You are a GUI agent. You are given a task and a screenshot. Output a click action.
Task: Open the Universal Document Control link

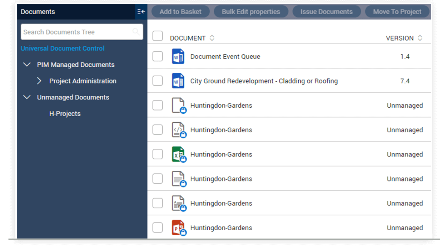(63, 48)
